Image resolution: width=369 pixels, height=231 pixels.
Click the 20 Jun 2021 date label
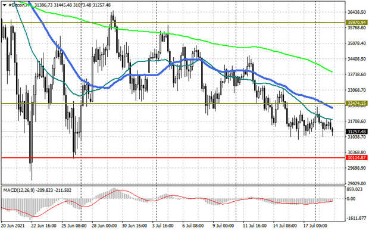pyautogui.click(x=12, y=226)
